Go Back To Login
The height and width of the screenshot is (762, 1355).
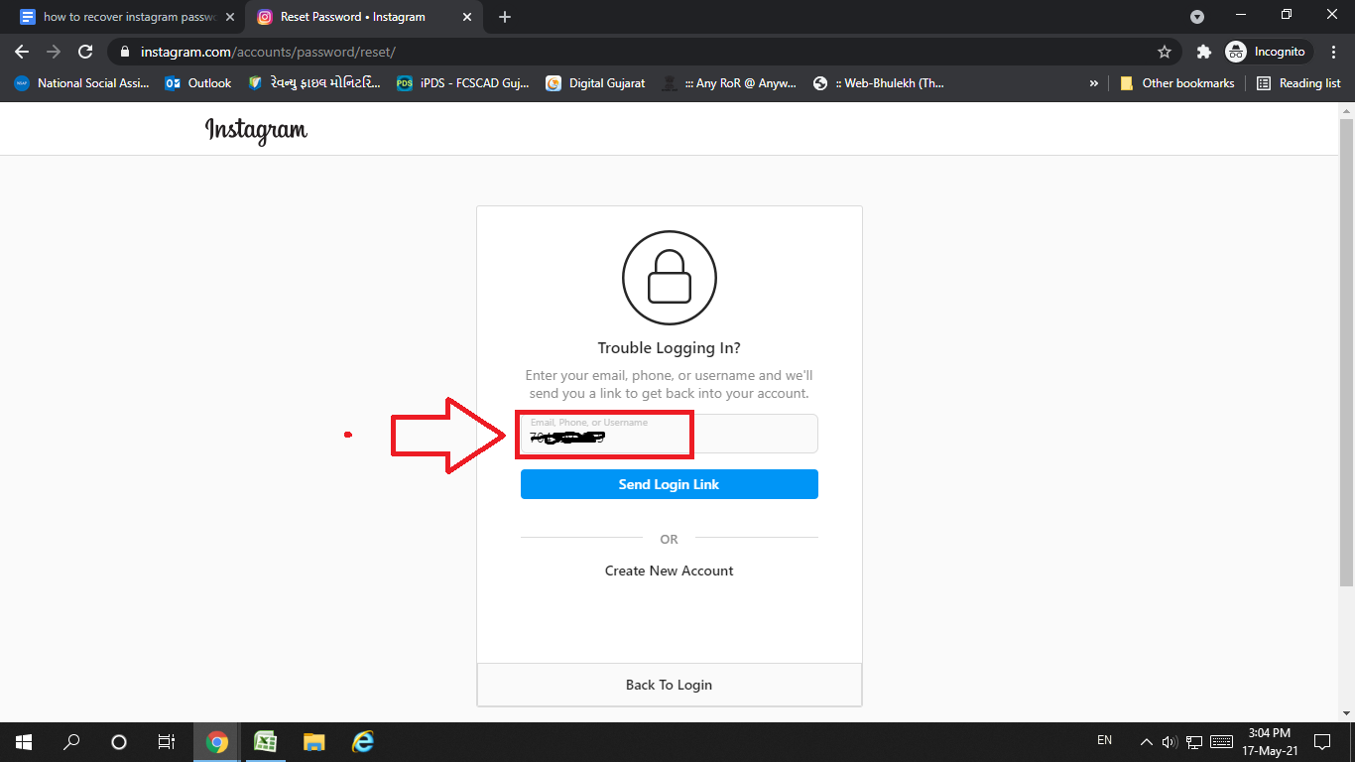(670, 685)
